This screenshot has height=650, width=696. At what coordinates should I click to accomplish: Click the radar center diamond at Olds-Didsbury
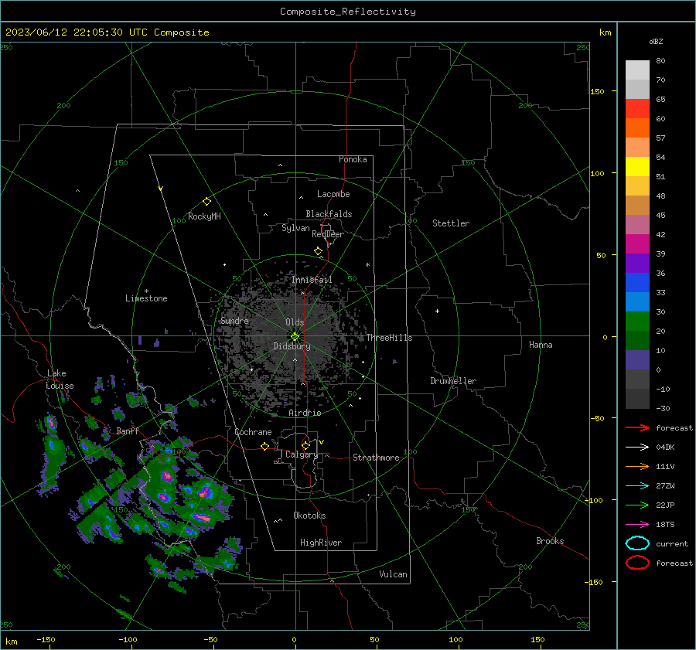click(x=295, y=337)
